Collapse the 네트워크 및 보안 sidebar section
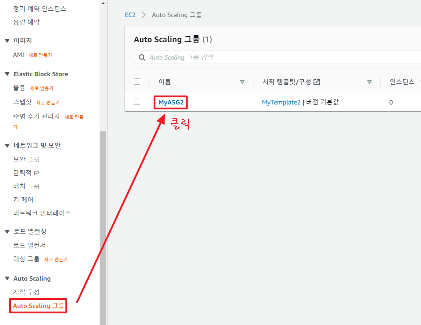 [7, 145]
